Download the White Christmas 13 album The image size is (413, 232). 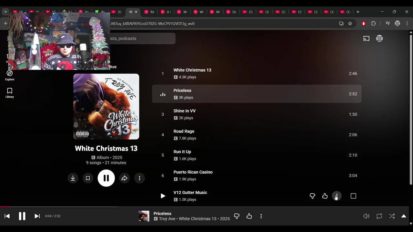[x=73, y=178]
